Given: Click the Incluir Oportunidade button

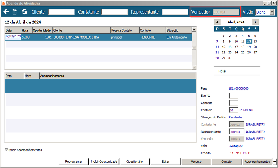Looking at the screenshot, I should tap(104, 162).
